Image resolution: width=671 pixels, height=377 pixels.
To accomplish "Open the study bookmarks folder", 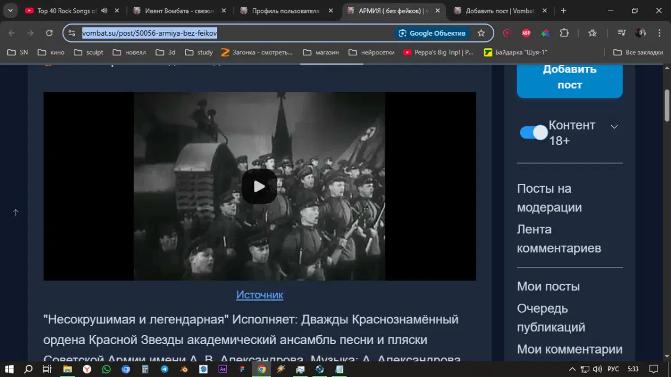I will click(x=198, y=52).
